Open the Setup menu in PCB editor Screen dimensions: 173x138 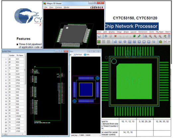point(119,32)
